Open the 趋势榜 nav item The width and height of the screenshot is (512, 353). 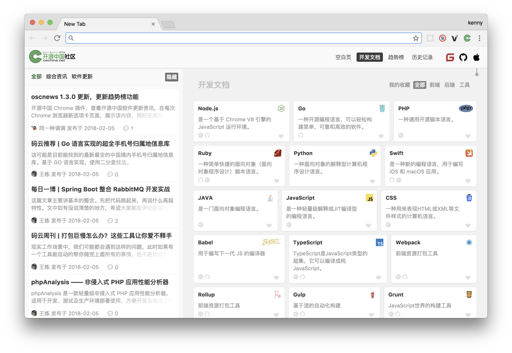pyautogui.click(x=396, y=57)
